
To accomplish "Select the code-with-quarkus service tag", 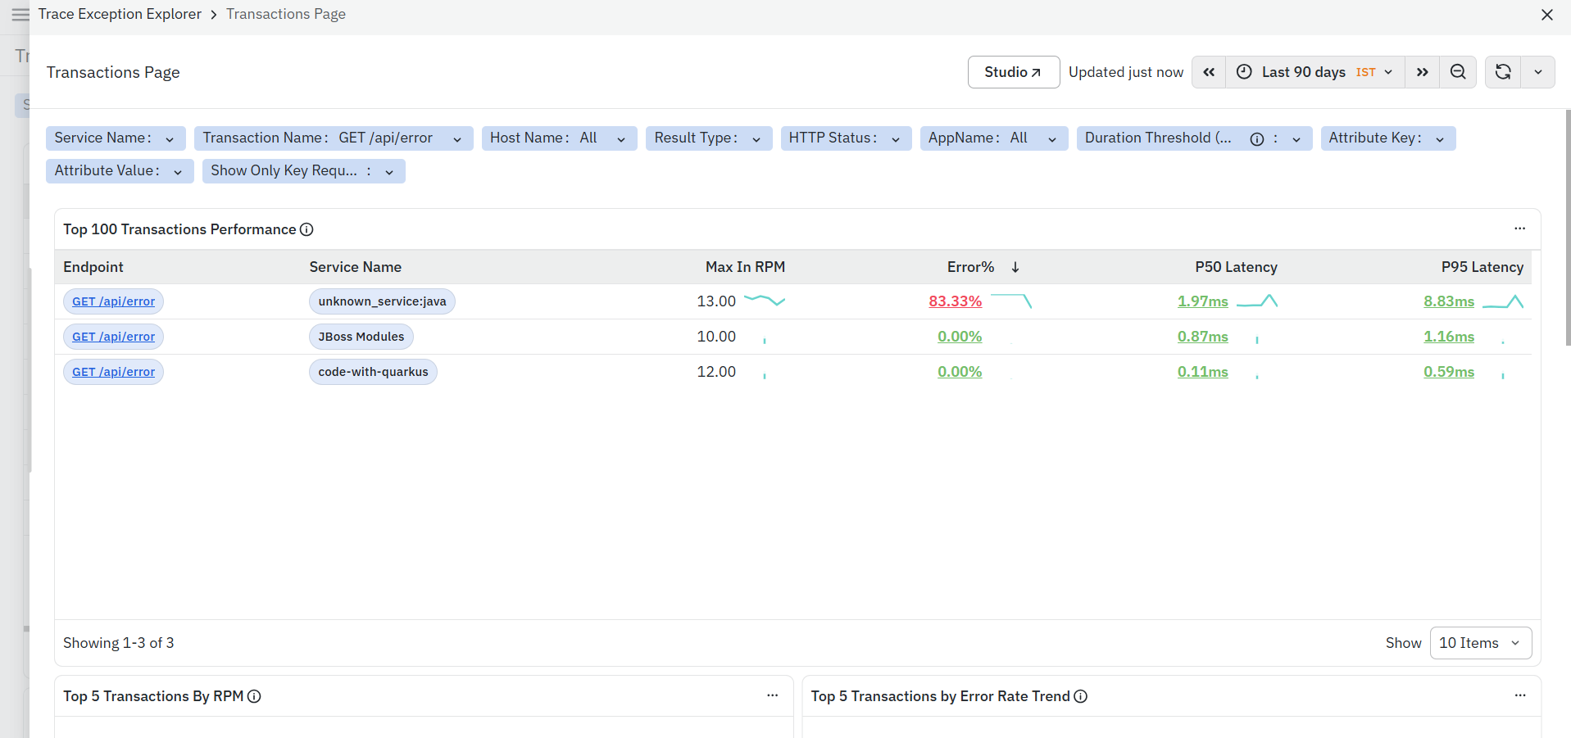I will click(x=373, y=372).
